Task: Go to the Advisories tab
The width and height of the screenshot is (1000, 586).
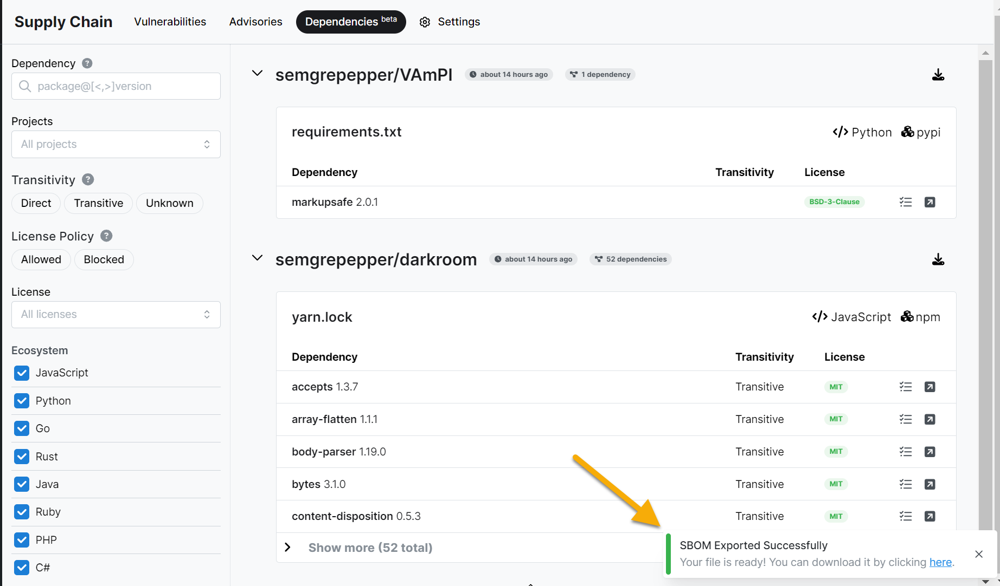Action: 255,22
